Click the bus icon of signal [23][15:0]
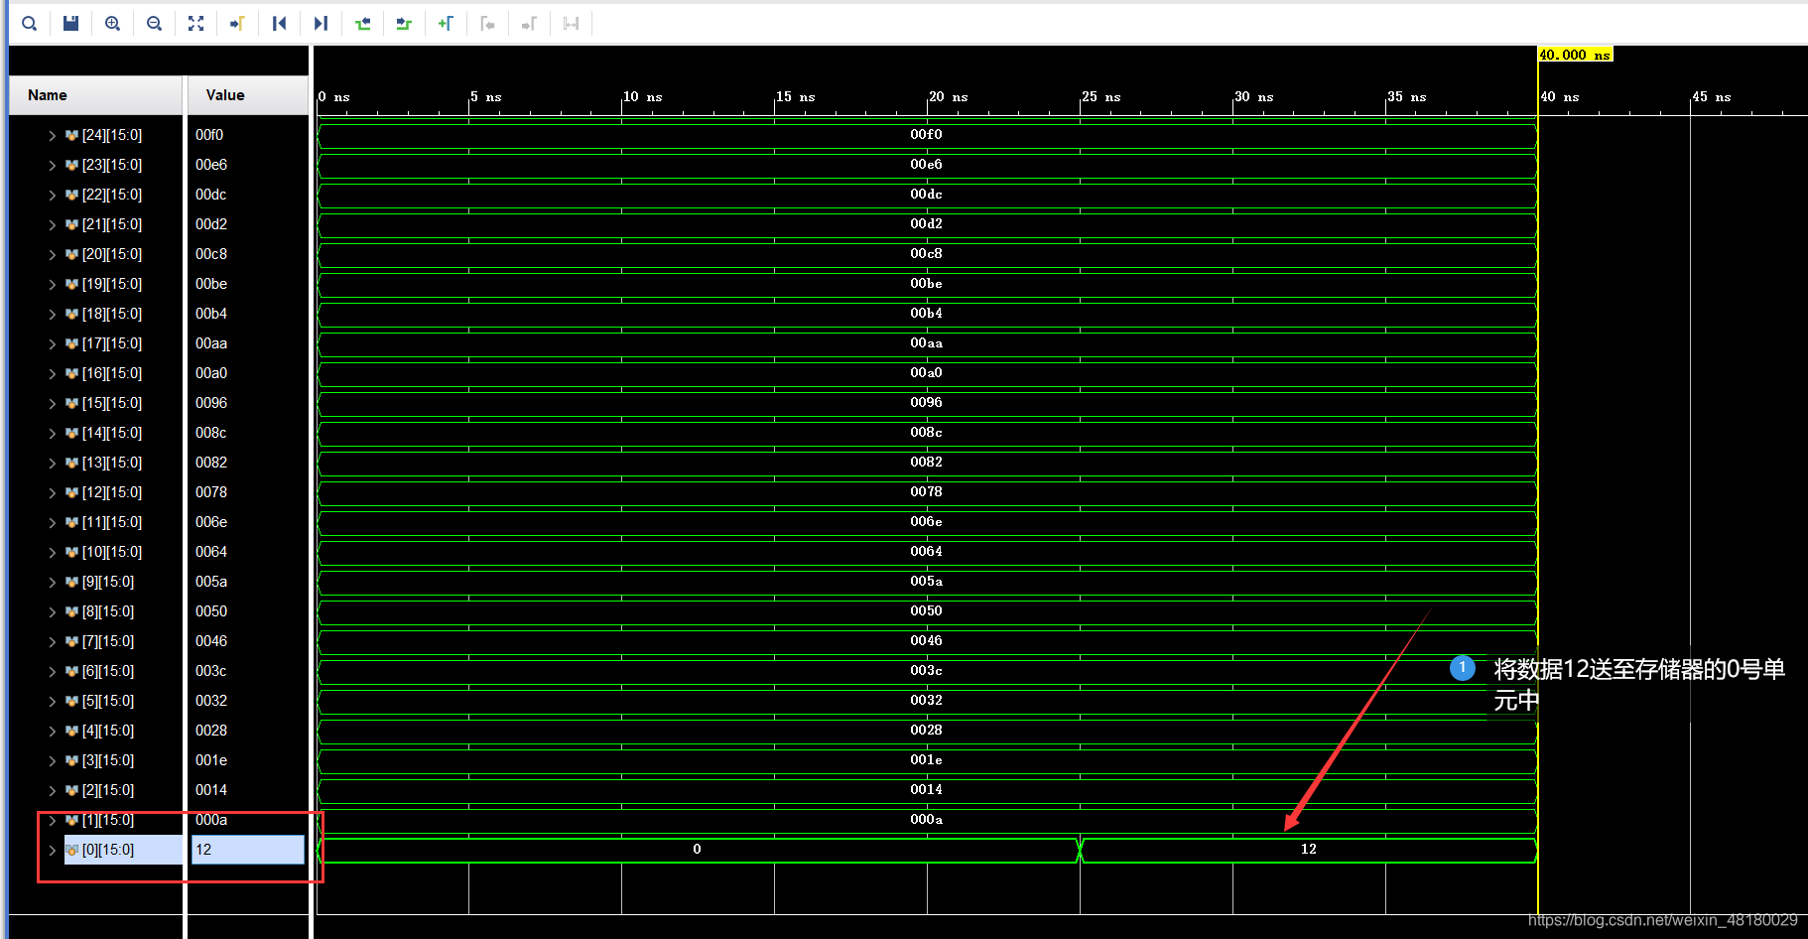The image size is (1808, 939). (x=71, y=165)
